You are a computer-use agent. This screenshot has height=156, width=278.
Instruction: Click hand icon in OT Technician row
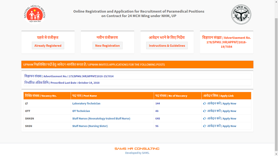tap(205, 111)
